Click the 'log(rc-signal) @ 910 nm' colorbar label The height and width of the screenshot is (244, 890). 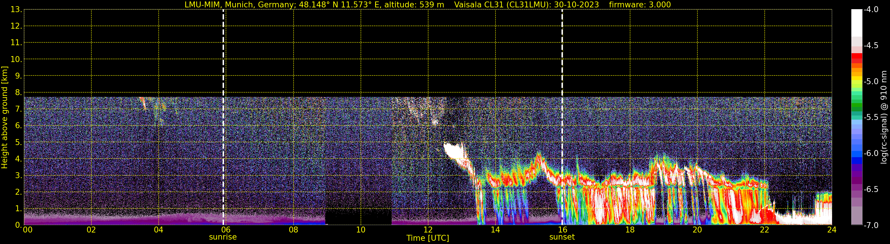[x=884, y=117]
